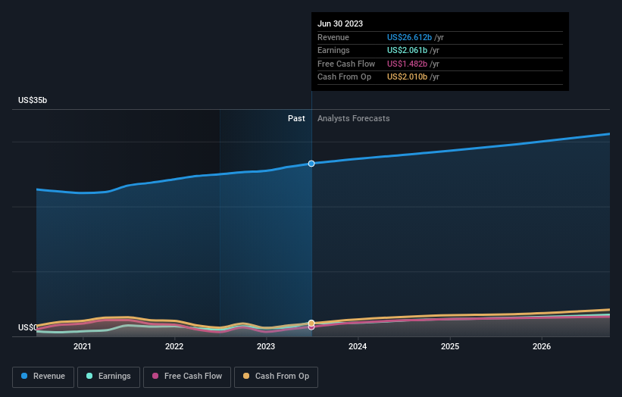Select the orange Cash From Op data point
This screenshot has height=397, width=622.
pyautogui.click(x=311, y=324)
